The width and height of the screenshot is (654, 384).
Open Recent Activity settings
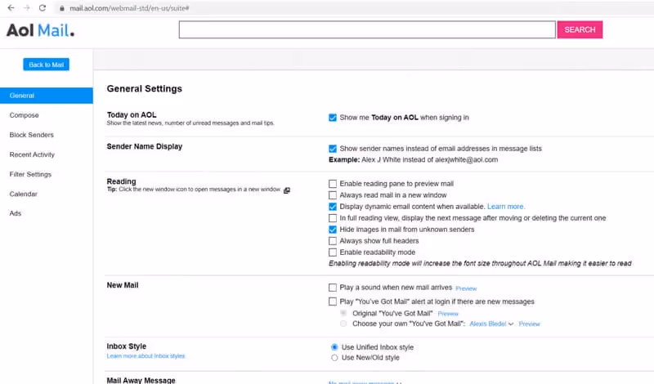click(32, 154)
